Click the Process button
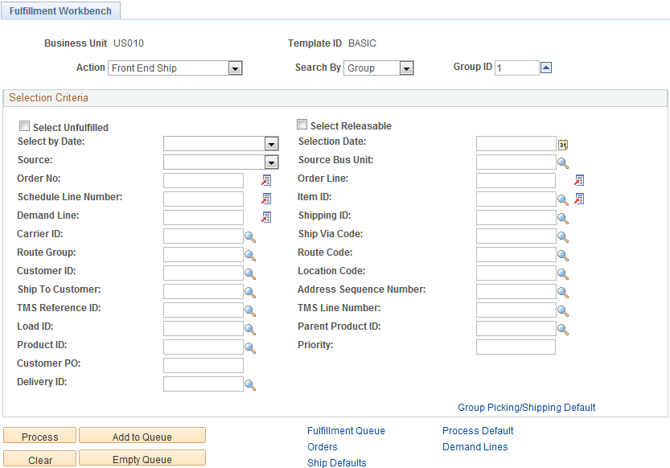This screenshot has width=670, height=468. [x=39, y=435]
